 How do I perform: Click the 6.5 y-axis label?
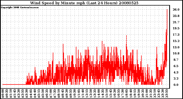[x=176, y=66]
